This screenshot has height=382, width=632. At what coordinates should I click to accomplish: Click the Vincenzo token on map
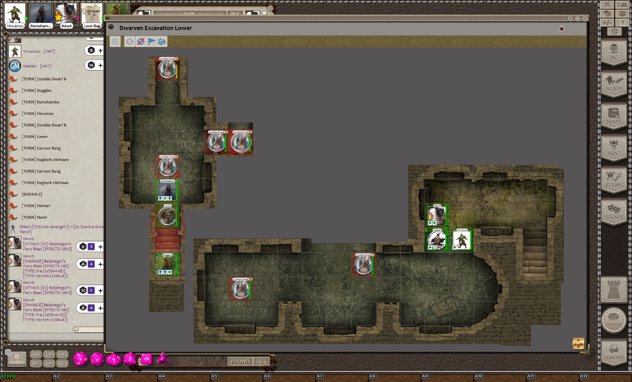pos(462,239)
